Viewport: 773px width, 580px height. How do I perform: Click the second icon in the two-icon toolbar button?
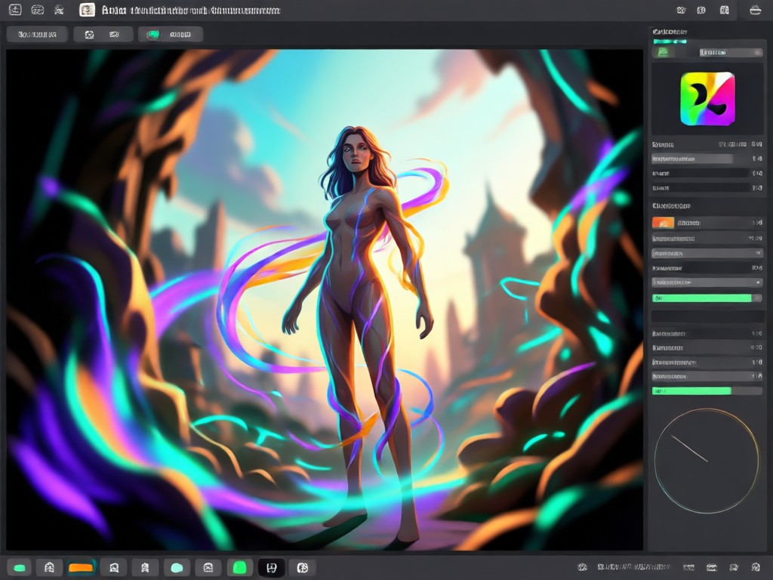[x=115, y=35]
